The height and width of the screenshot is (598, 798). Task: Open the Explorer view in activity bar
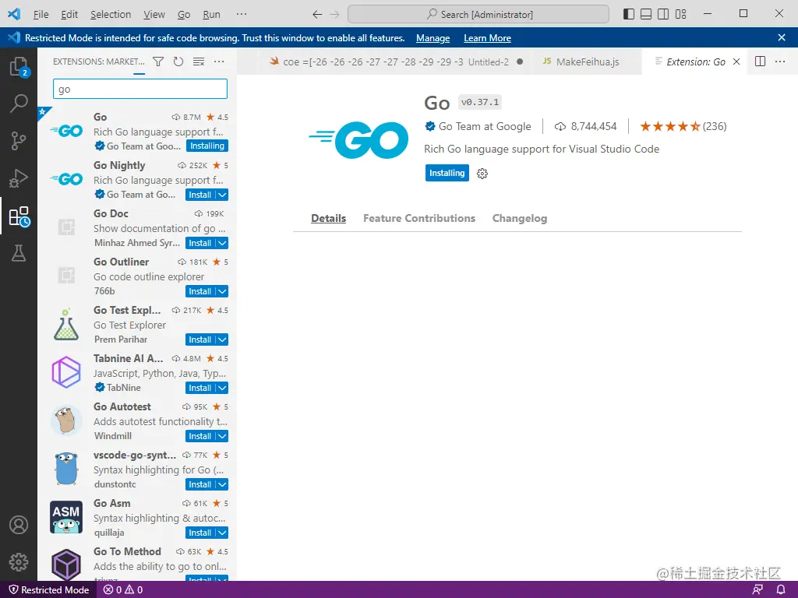point(19,66)
